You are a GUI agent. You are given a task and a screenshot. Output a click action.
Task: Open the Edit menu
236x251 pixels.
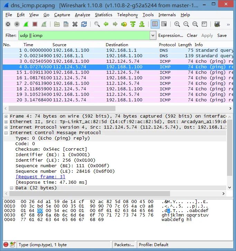[20, 15]
